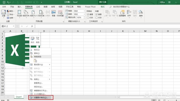Switch to the Insert (插入) ribbon tab
Screen dimensions: 180x101
pyautogui.click(x=19, y=7)
